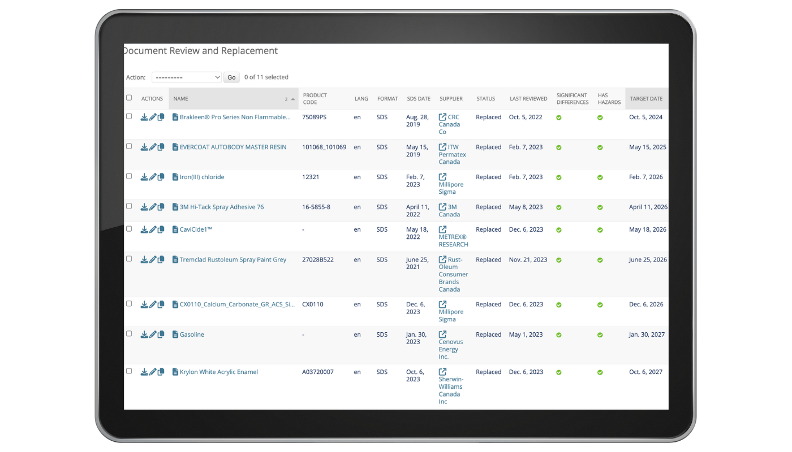Image resolution: width=792 pixels, height=452 pixels.
Task: Edit the EVERCOAT AUTOBODY MASTER RESIN row
Action: [153, 147]
